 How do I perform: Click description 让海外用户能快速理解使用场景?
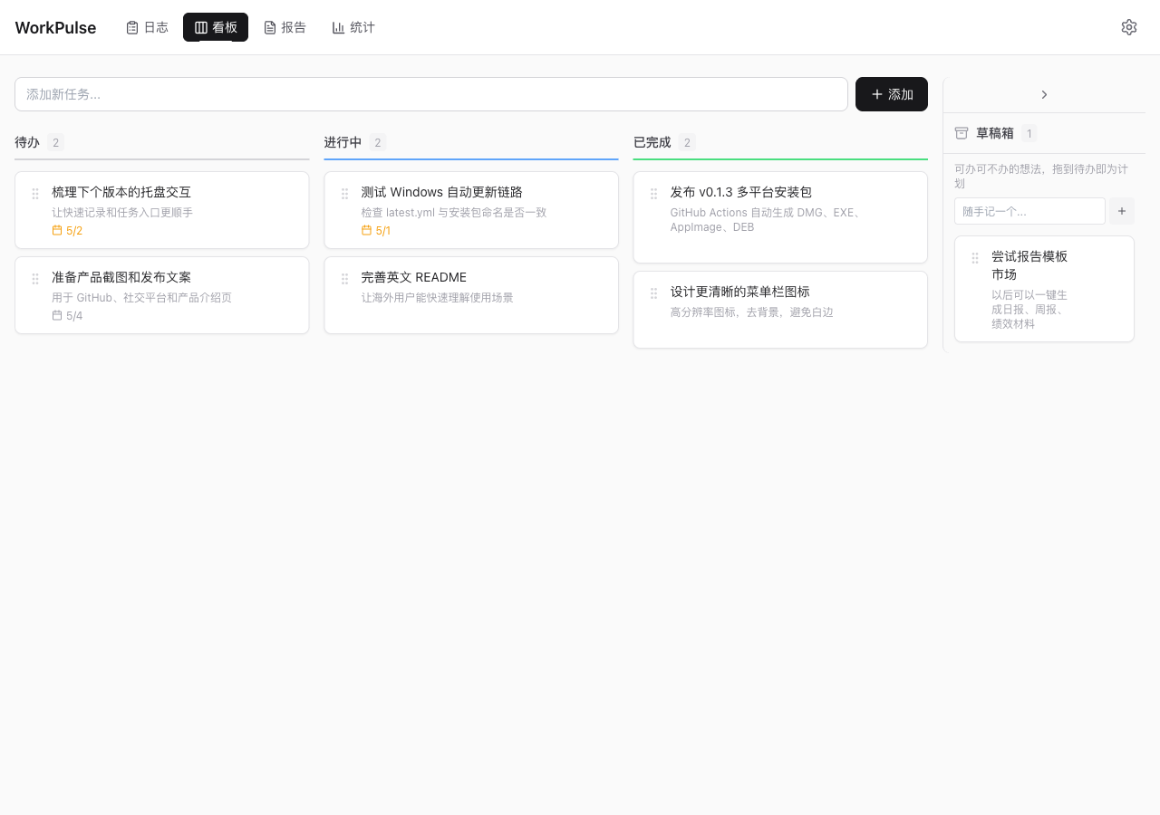click(437, 298)
